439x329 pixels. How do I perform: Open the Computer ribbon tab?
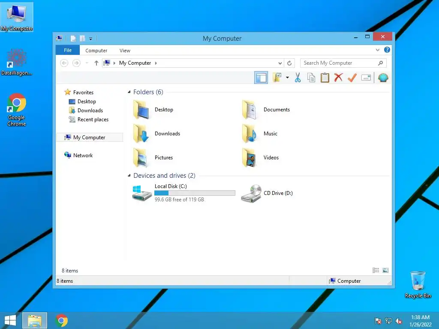(x=96, y=51)
